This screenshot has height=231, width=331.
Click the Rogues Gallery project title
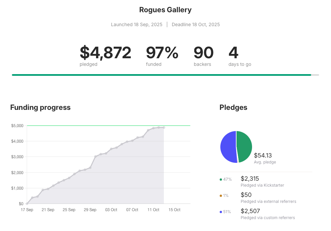point(165,10)
